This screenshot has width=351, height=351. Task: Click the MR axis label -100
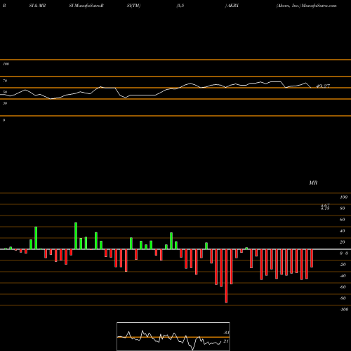344,310
